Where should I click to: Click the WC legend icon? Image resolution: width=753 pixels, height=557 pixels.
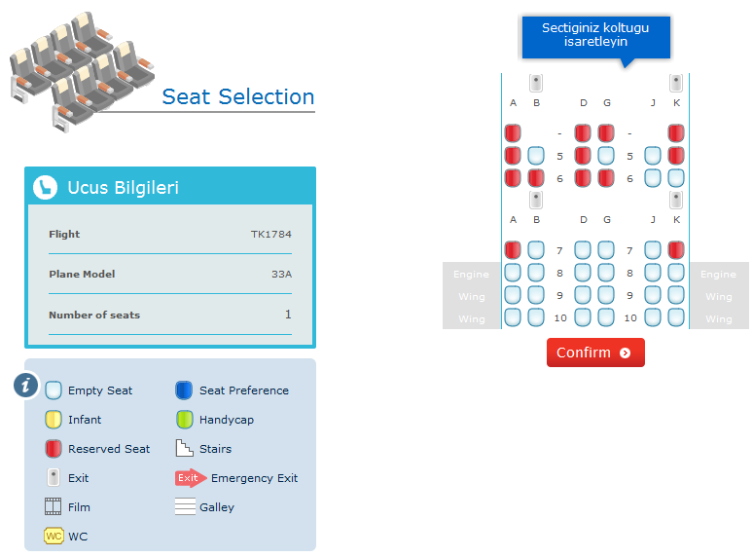(54, 537)
